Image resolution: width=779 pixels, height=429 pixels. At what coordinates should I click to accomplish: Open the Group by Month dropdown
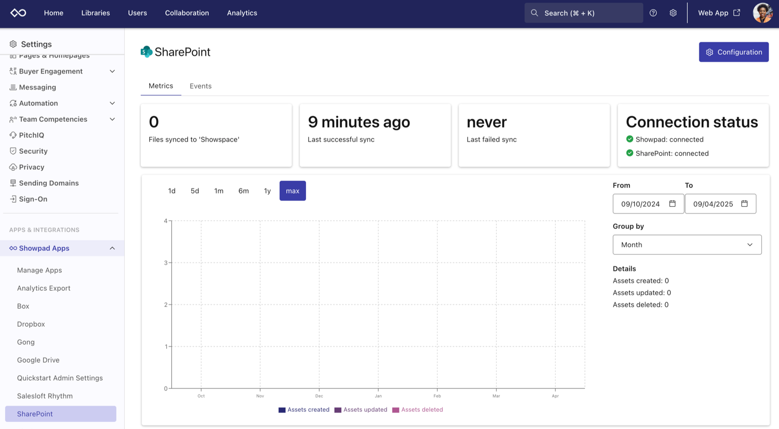tap(687, 245)
